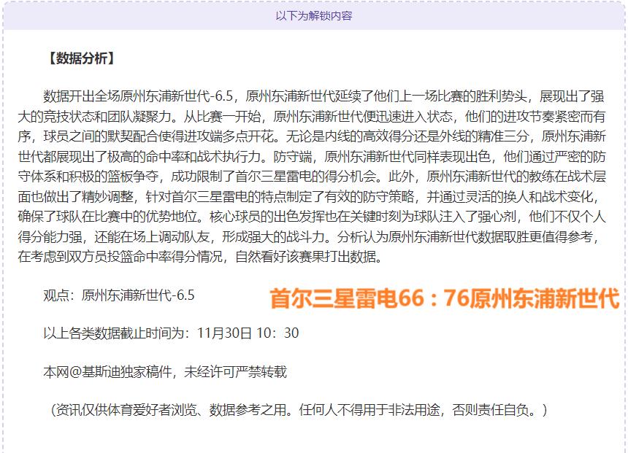Click paragraph line starting 得分能力强，还能在场上调动队友
The width and height of the screenshot is (628, 453).
coord(308,236)
